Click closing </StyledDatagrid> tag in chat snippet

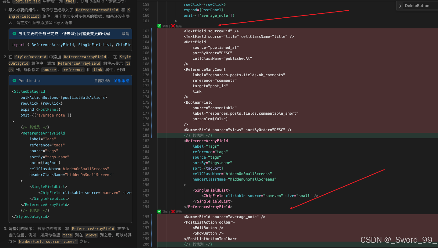tap(31, 217)
